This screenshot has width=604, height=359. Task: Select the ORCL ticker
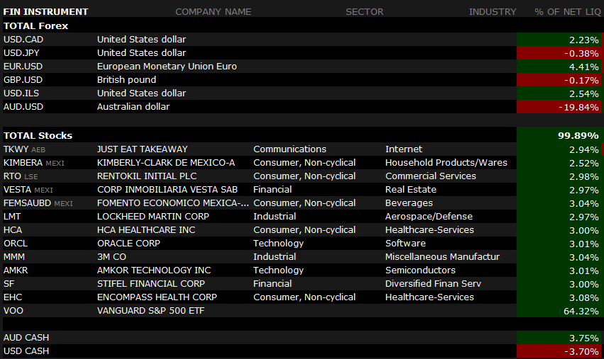coord(16,244)
